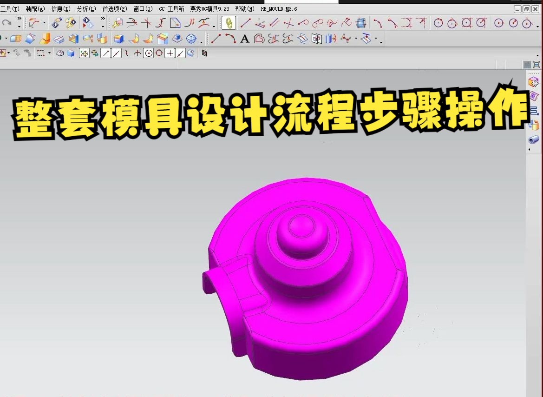Open the 窗口(O) menu
543x397 pixels.
click(144, 8)
